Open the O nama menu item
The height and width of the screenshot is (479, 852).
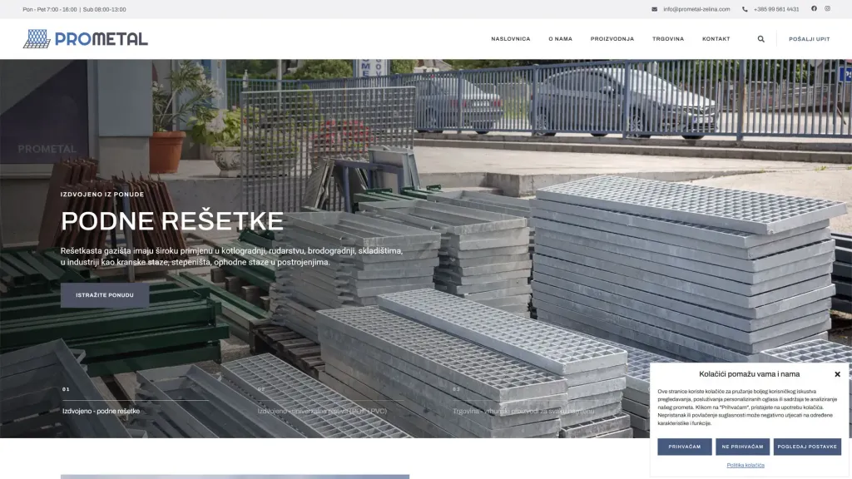(560, 39)
